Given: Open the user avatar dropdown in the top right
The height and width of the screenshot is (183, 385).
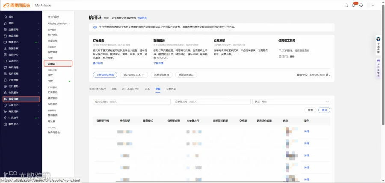Looking at the screenshot, I should pos(371,6).
